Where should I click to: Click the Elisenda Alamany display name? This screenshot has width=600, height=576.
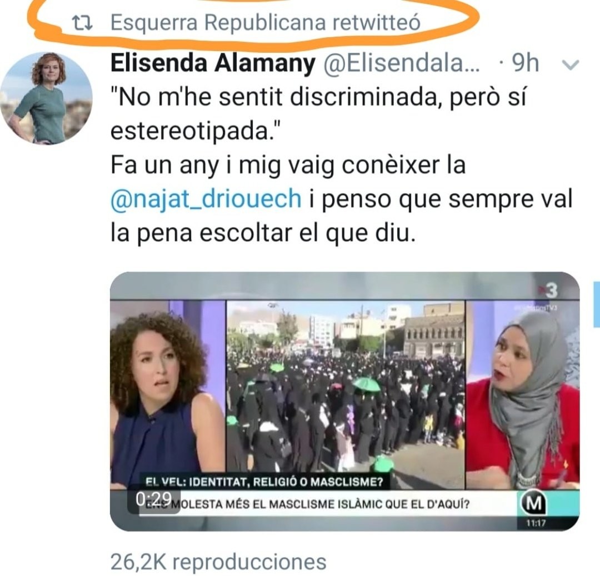(x=213, y=63)
